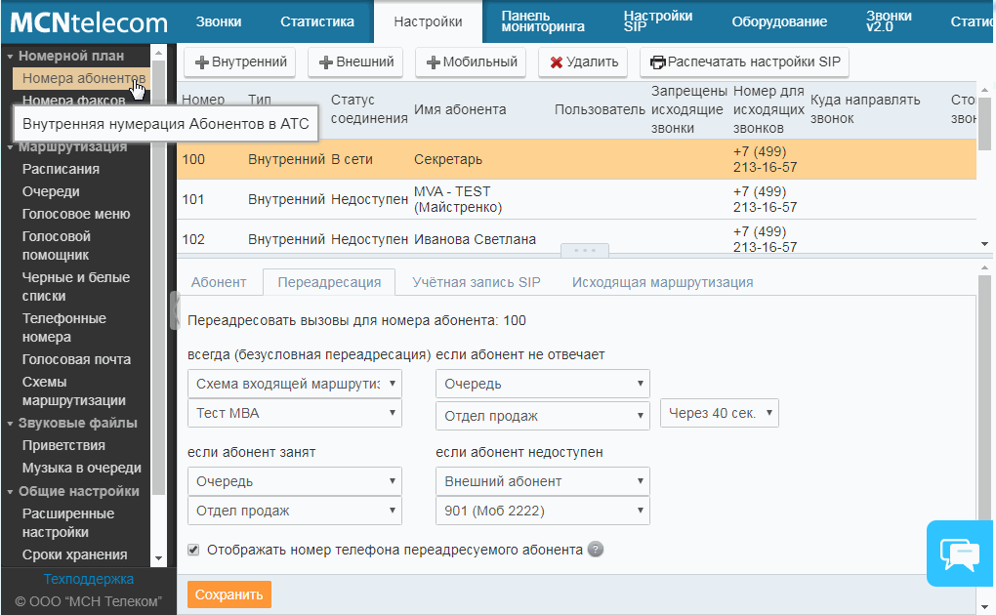Click the plus icon on Внутренний button
The image size is (996, 615).
[202, 62]
